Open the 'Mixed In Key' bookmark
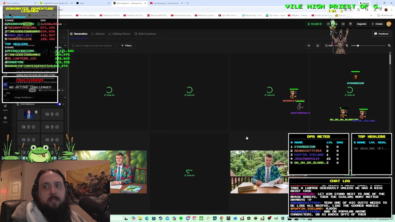 [253, 15]
